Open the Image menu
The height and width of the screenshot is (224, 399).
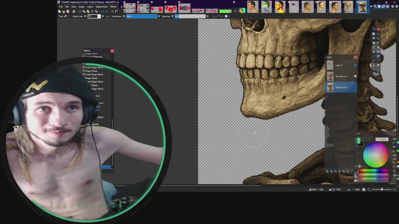[81, 7]
